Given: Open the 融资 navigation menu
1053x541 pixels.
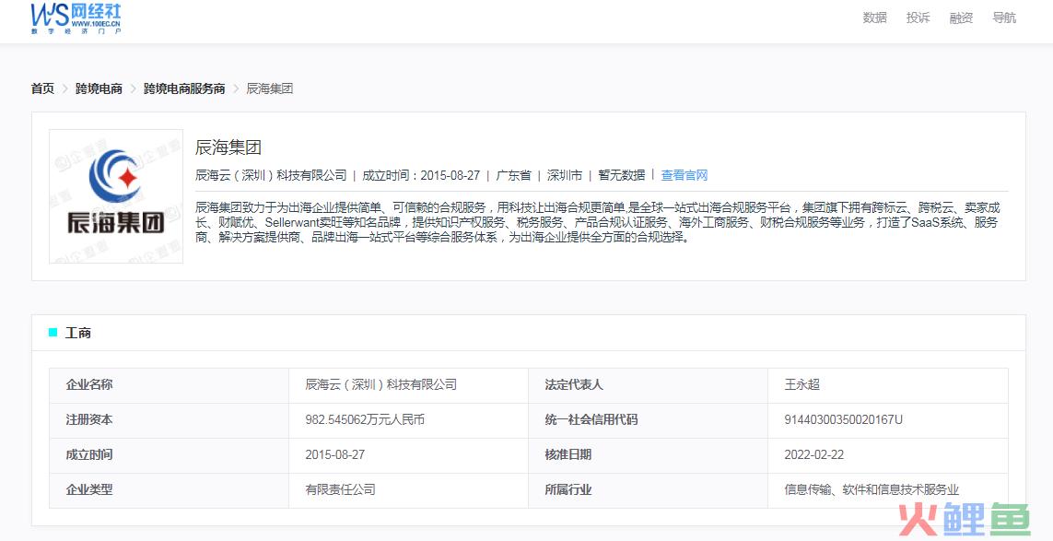Looking at the screenshot, I should point(961,18).
